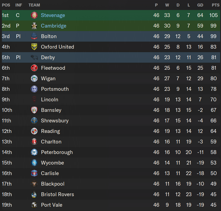Click the TEAM column header
Screen dimensions: 221x211
click(x=34, y=5)
